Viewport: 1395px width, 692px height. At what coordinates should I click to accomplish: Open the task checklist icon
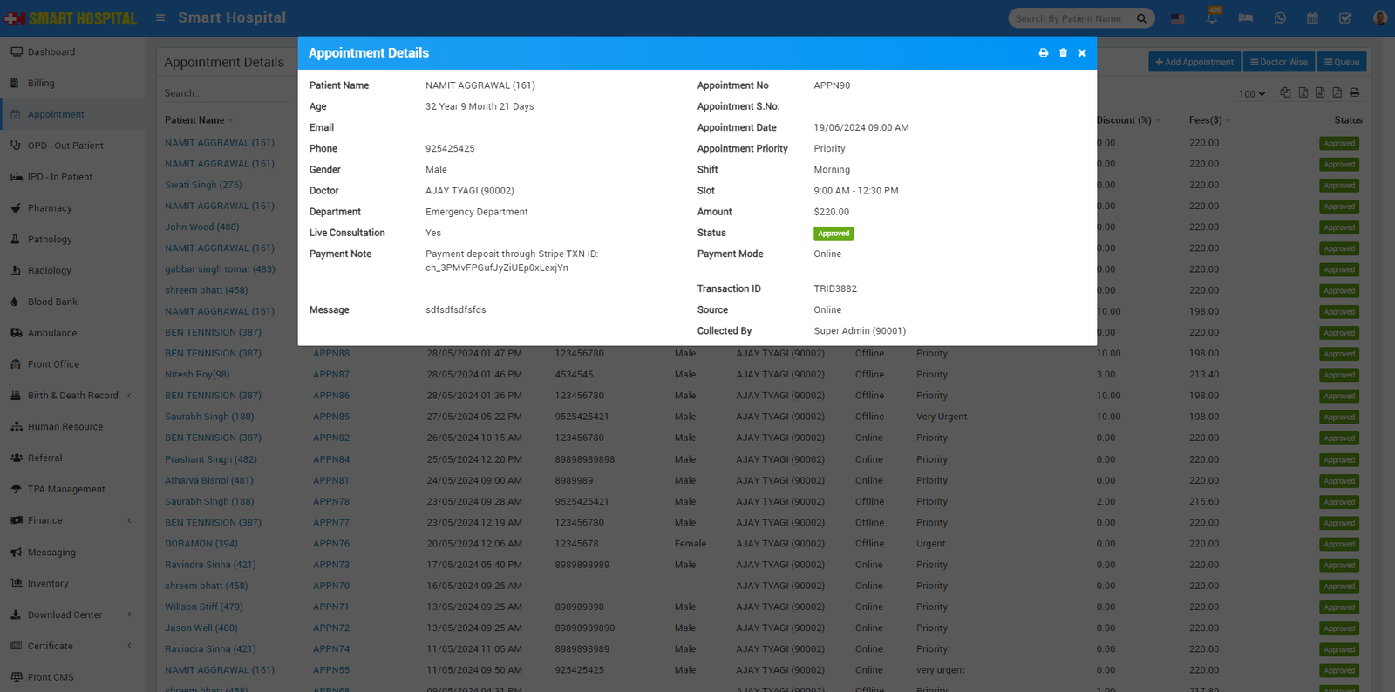coord(1345,18)
